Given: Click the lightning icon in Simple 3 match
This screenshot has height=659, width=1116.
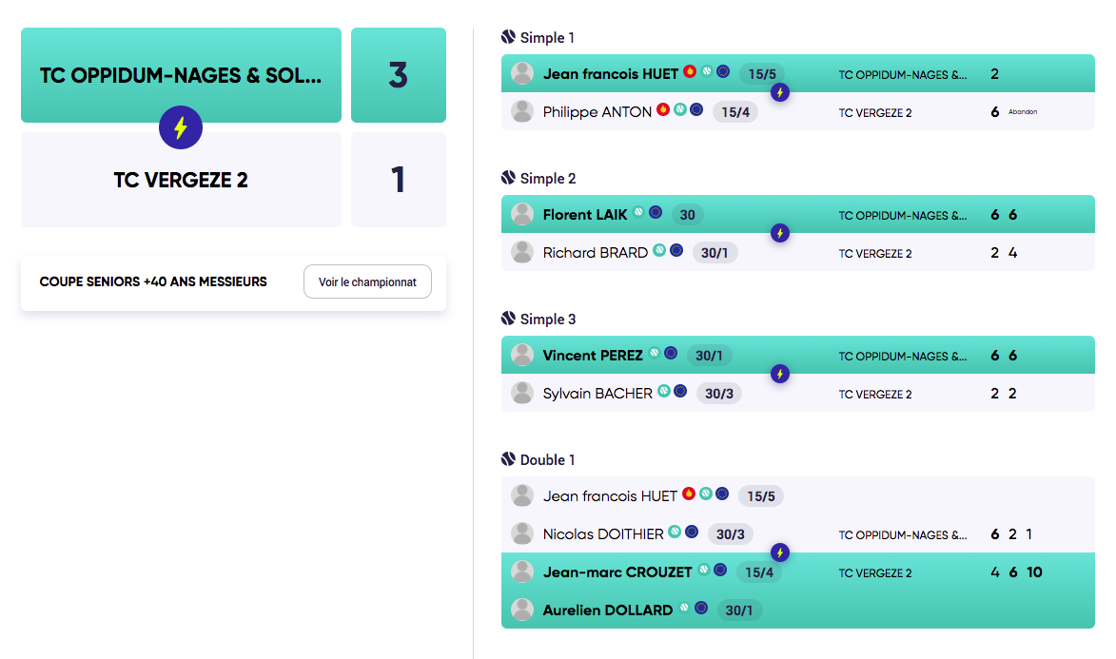Looking at the screenshot, I should 780,374.
